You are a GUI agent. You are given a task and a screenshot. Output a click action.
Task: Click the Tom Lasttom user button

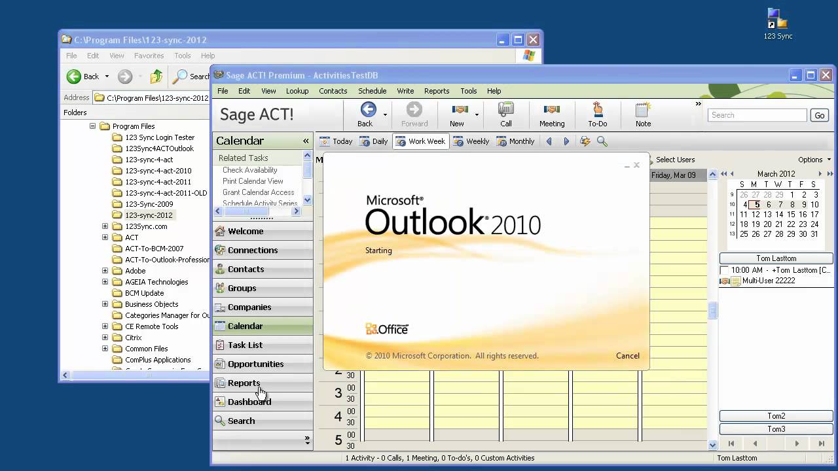(776, 258)
